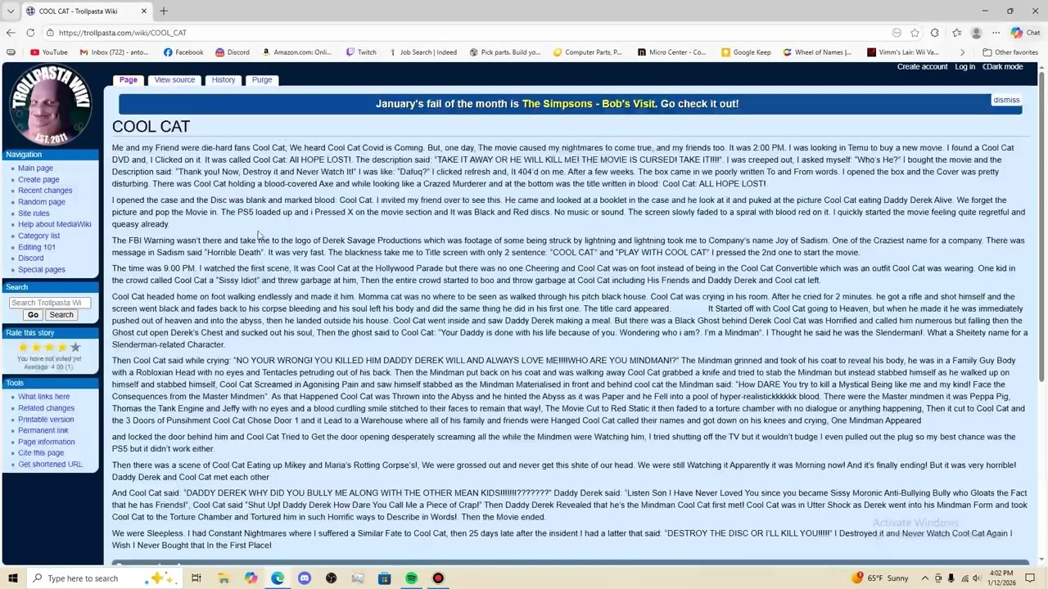The height and width of the screenshot is (589, 1048).
Task: Go to the wiki Main page
Action: [35, 169]
